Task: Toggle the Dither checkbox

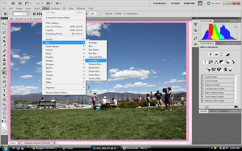Action: [115, 14]
